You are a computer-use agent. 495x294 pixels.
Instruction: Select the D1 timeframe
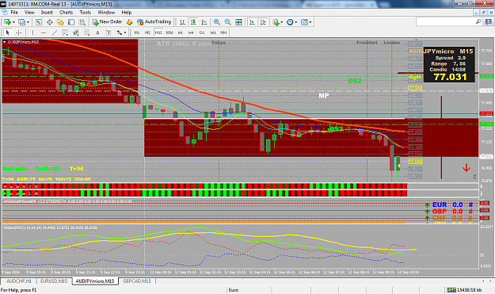click(x=202, y=32)
